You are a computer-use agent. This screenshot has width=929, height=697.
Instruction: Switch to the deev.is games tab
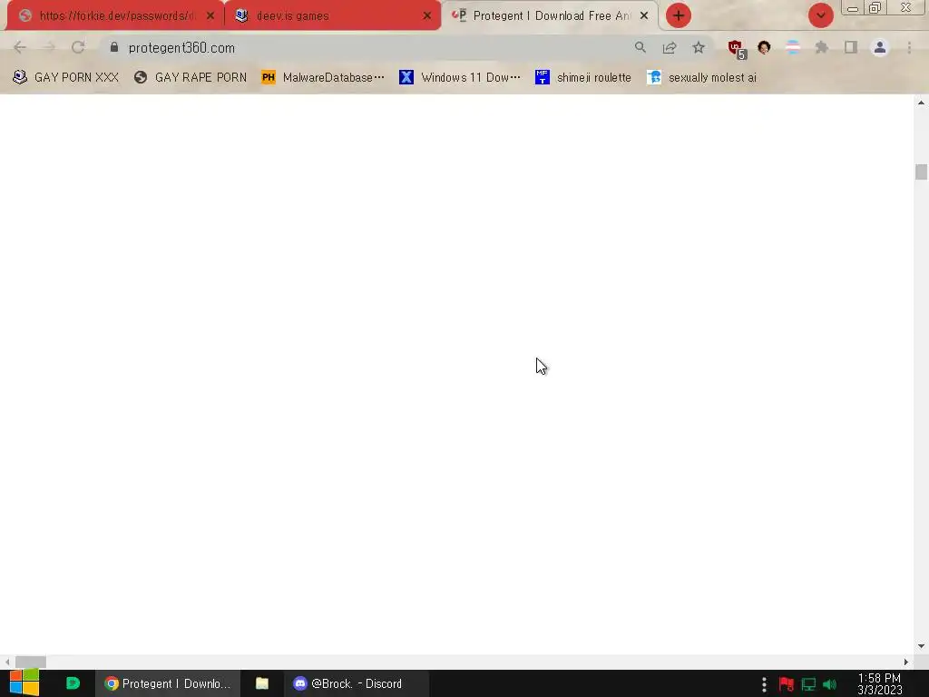pyautogui.click(x=332, y=15)
